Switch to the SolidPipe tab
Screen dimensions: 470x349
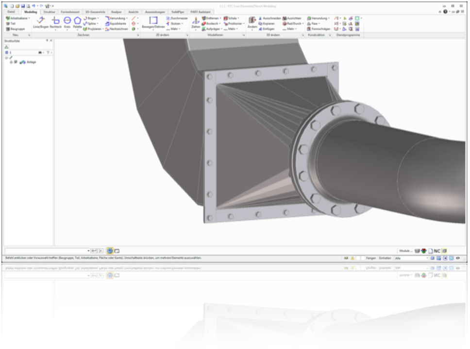point(178,12)
